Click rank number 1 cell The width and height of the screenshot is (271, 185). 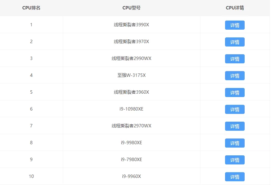tap(31, 25)
